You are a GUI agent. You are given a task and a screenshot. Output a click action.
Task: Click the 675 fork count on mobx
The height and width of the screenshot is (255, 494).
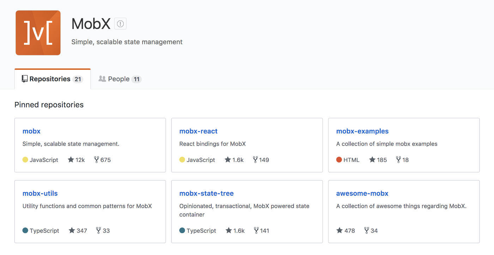(x=106, y=159)
